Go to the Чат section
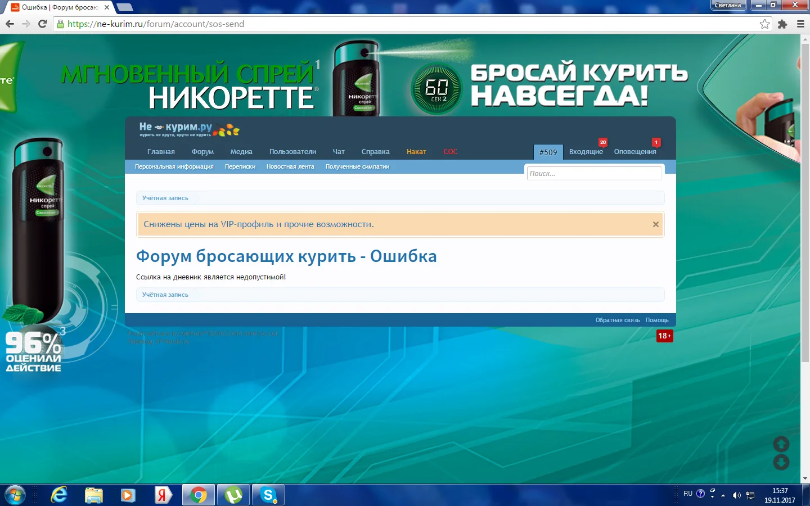810x506 pixels. click(339, 152)
